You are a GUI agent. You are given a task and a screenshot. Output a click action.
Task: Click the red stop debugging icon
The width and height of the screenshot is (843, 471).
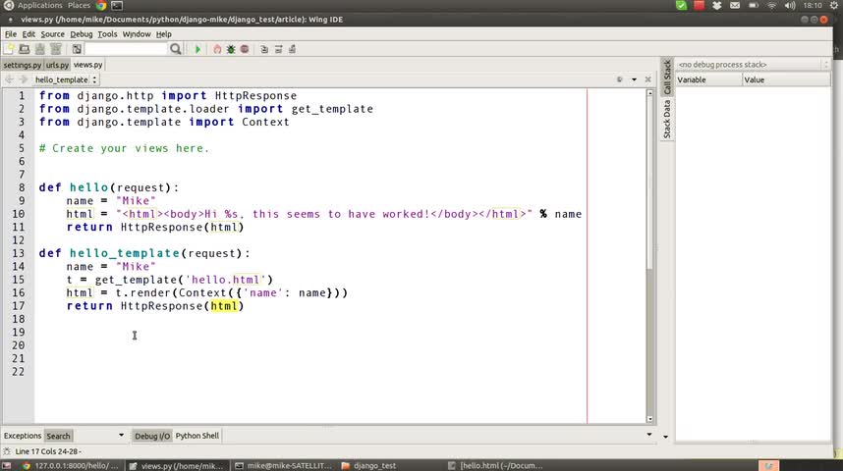245,49
